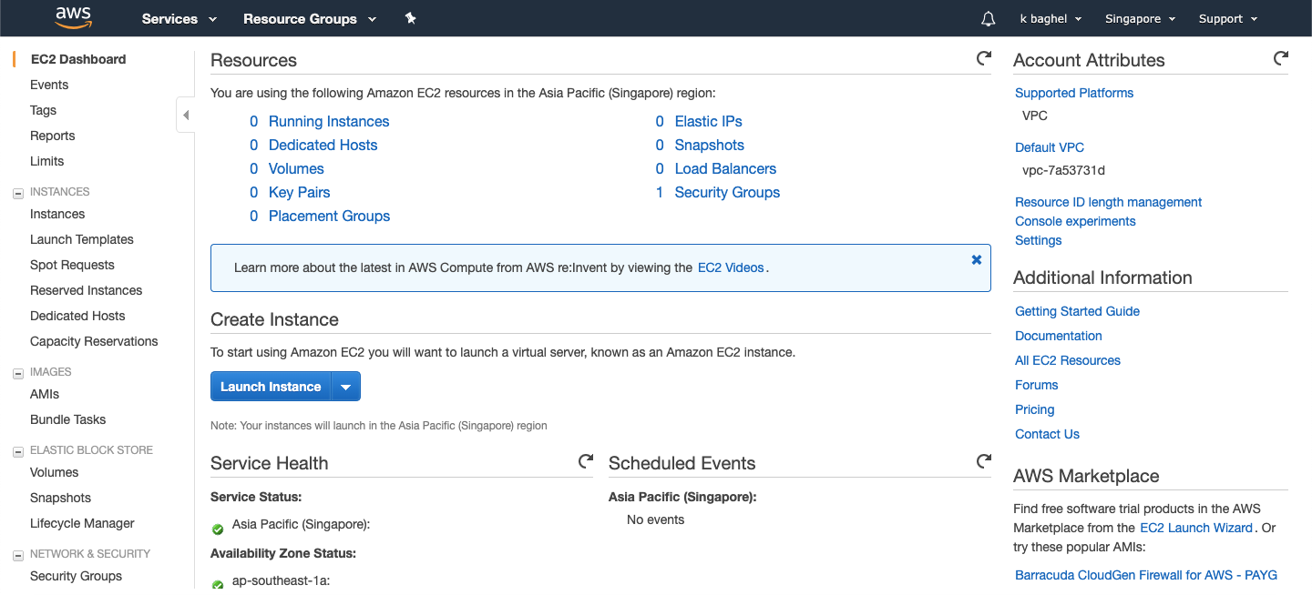Viewport: 1312px width, 595px height.
Task: Open the All EC2 Resources link
Action: 1068,360
